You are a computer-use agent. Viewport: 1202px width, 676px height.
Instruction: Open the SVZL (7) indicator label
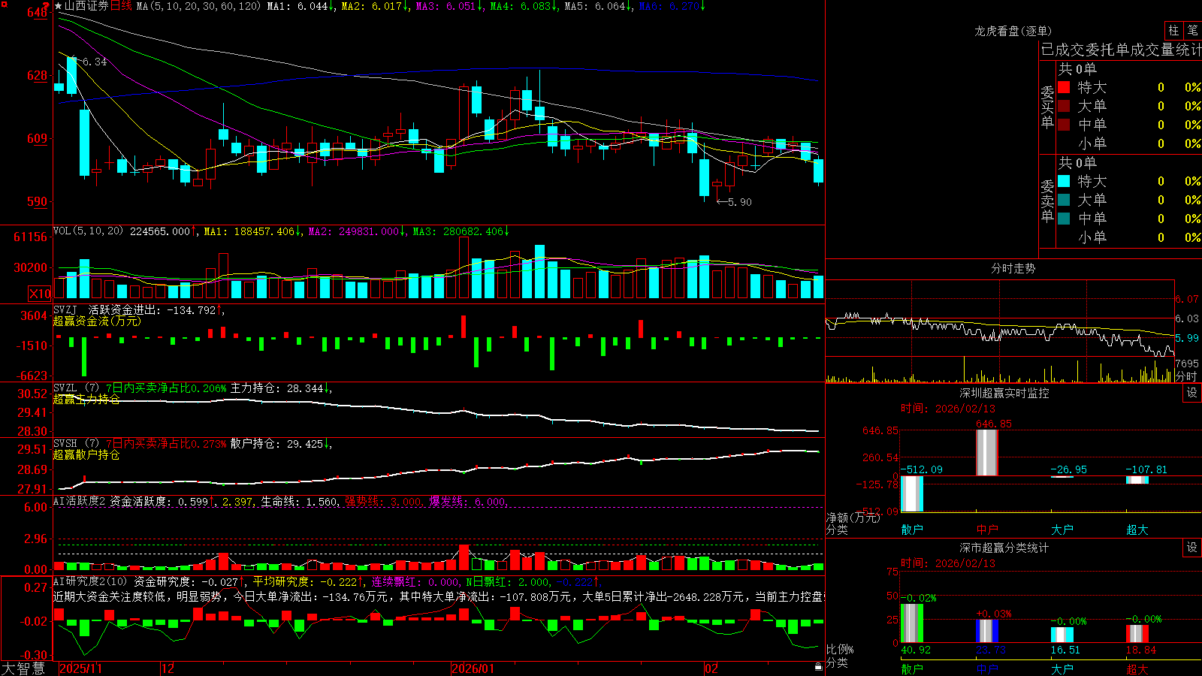76,388
